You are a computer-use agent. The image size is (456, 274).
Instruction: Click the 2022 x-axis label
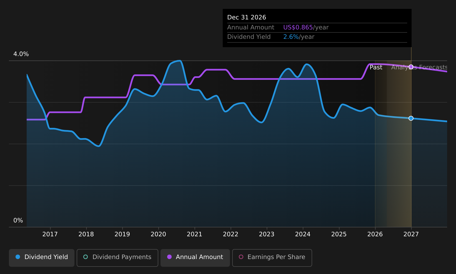(230, 234)
